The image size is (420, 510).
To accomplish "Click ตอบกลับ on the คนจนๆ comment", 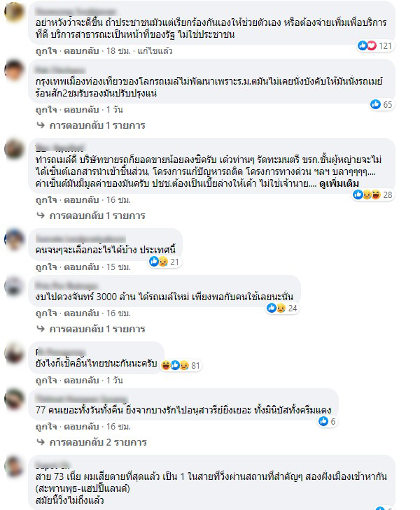I will coord(81,267).
